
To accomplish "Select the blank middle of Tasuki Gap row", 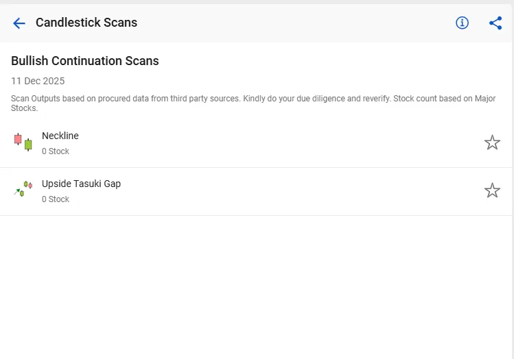I will click(274, 191).
